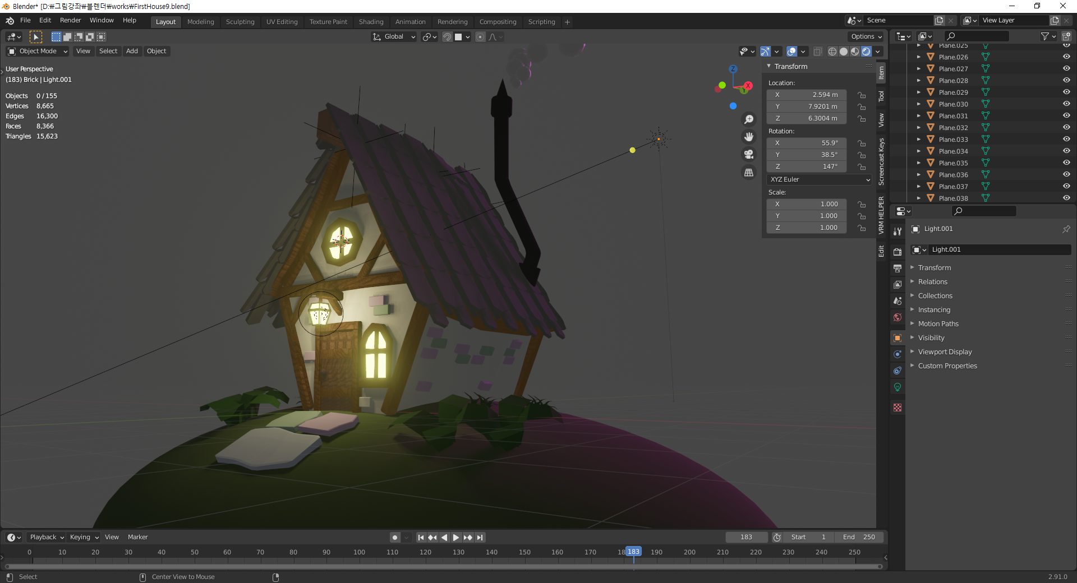Open the Keying popover
This screenshot has width=1077, height=583.
tap(84, 537)
